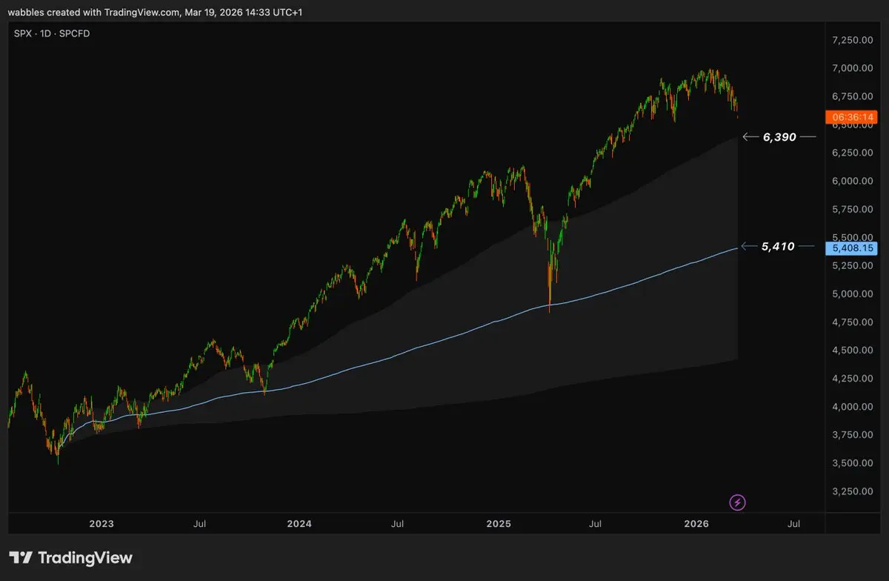Click the header text 'wabbles created with TradingView.com'
This screenshot has width=889, height=581.
[93, 13]
